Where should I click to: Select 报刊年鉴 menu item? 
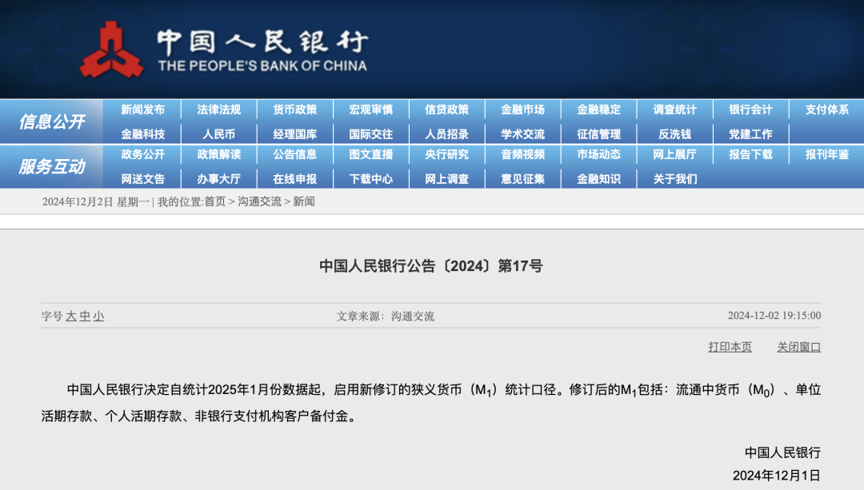pos(827,154)
